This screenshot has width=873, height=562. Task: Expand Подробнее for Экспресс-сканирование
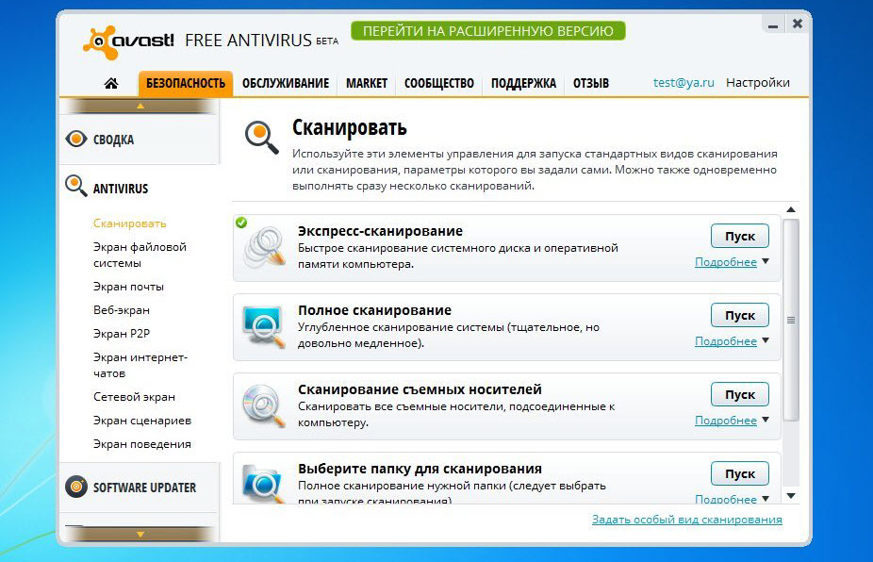pos(732,262)
